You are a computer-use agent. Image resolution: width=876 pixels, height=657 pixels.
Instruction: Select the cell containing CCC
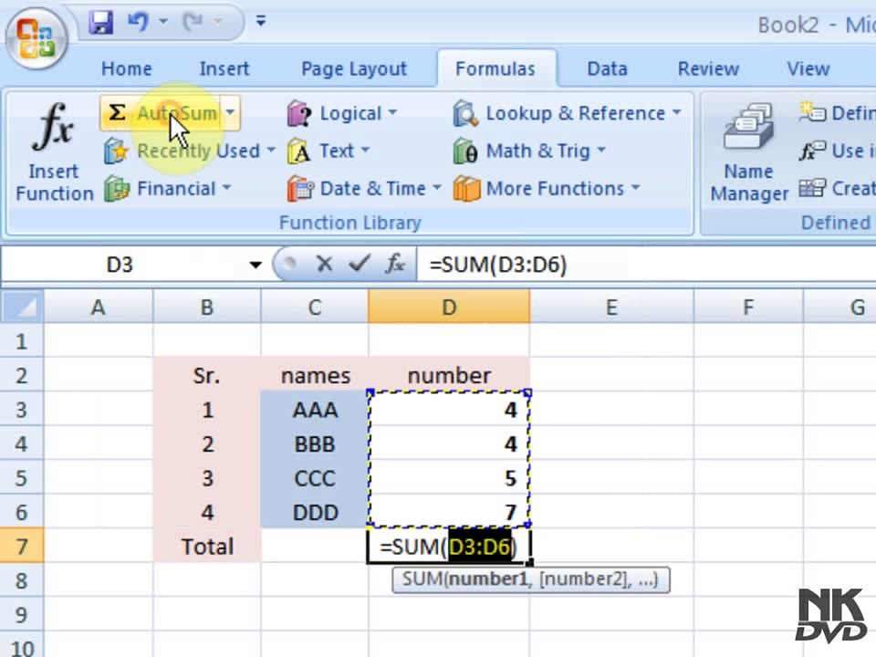click(x=315, y=478)
